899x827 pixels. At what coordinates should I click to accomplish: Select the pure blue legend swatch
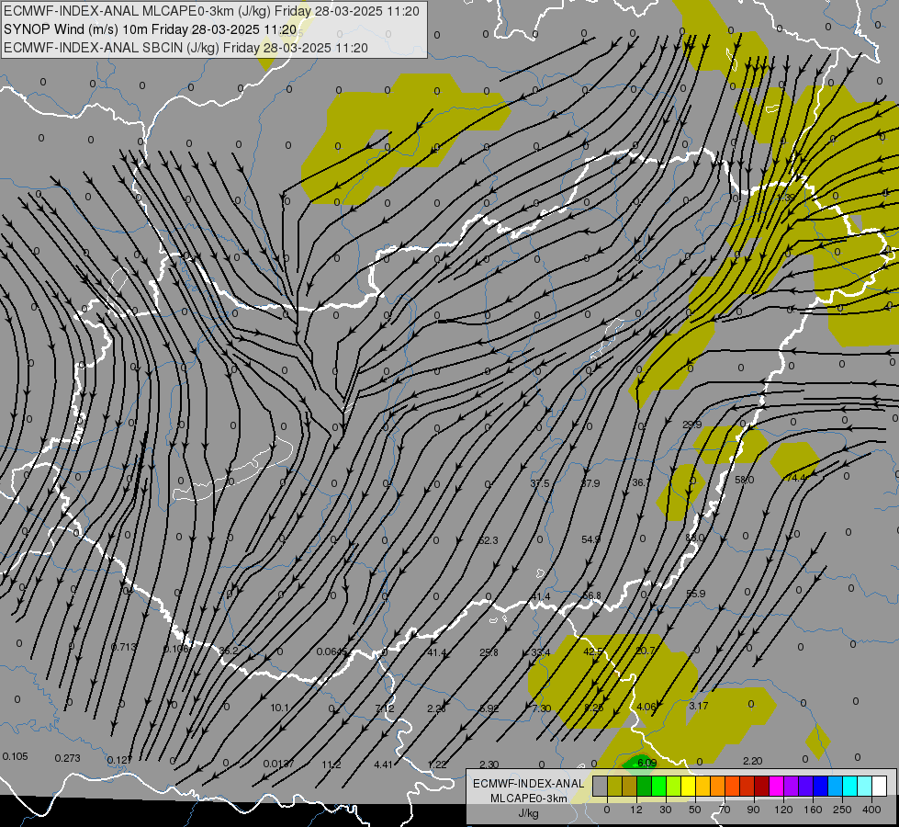click(820, 786)
